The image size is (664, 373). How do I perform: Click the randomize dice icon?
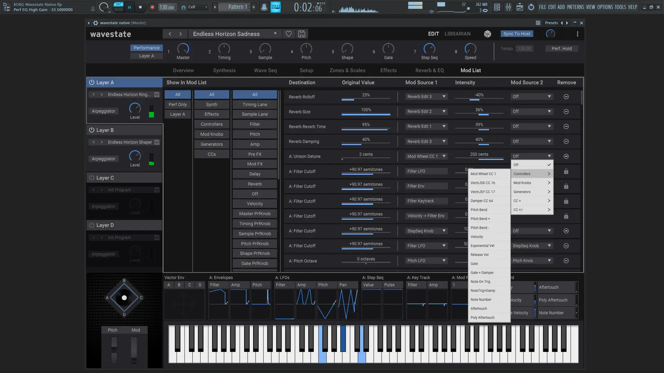(487, 34)
